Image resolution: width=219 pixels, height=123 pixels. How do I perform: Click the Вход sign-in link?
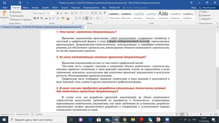[x=194, y=8]
